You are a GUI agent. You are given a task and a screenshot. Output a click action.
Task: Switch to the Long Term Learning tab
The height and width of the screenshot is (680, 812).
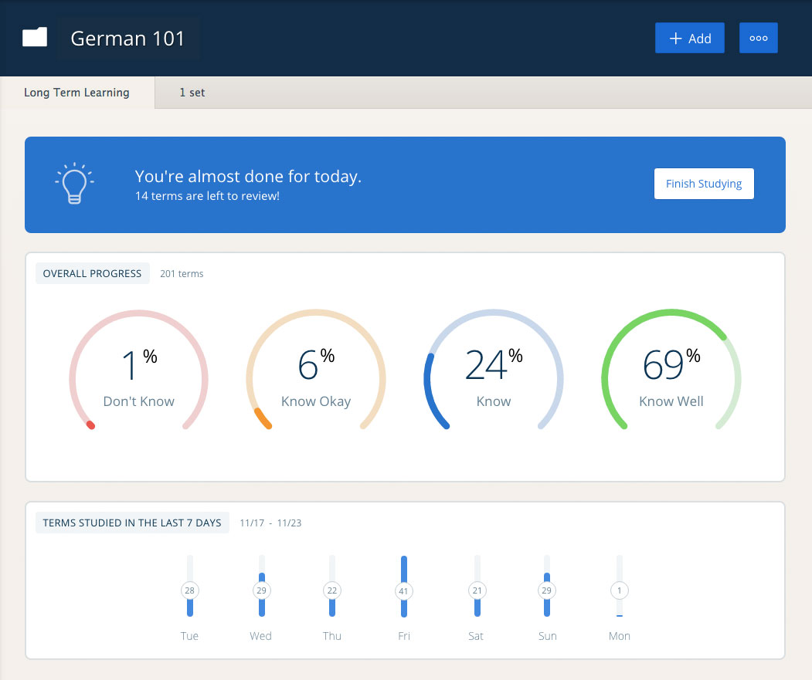coord(76,93)
